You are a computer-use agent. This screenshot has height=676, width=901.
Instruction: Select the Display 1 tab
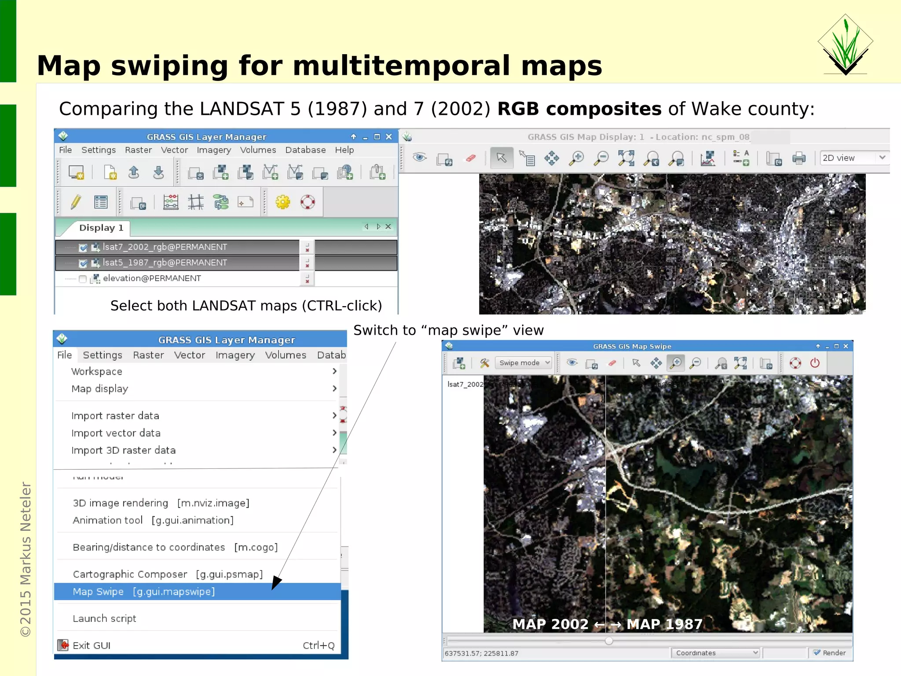click(x=101, y=228)
